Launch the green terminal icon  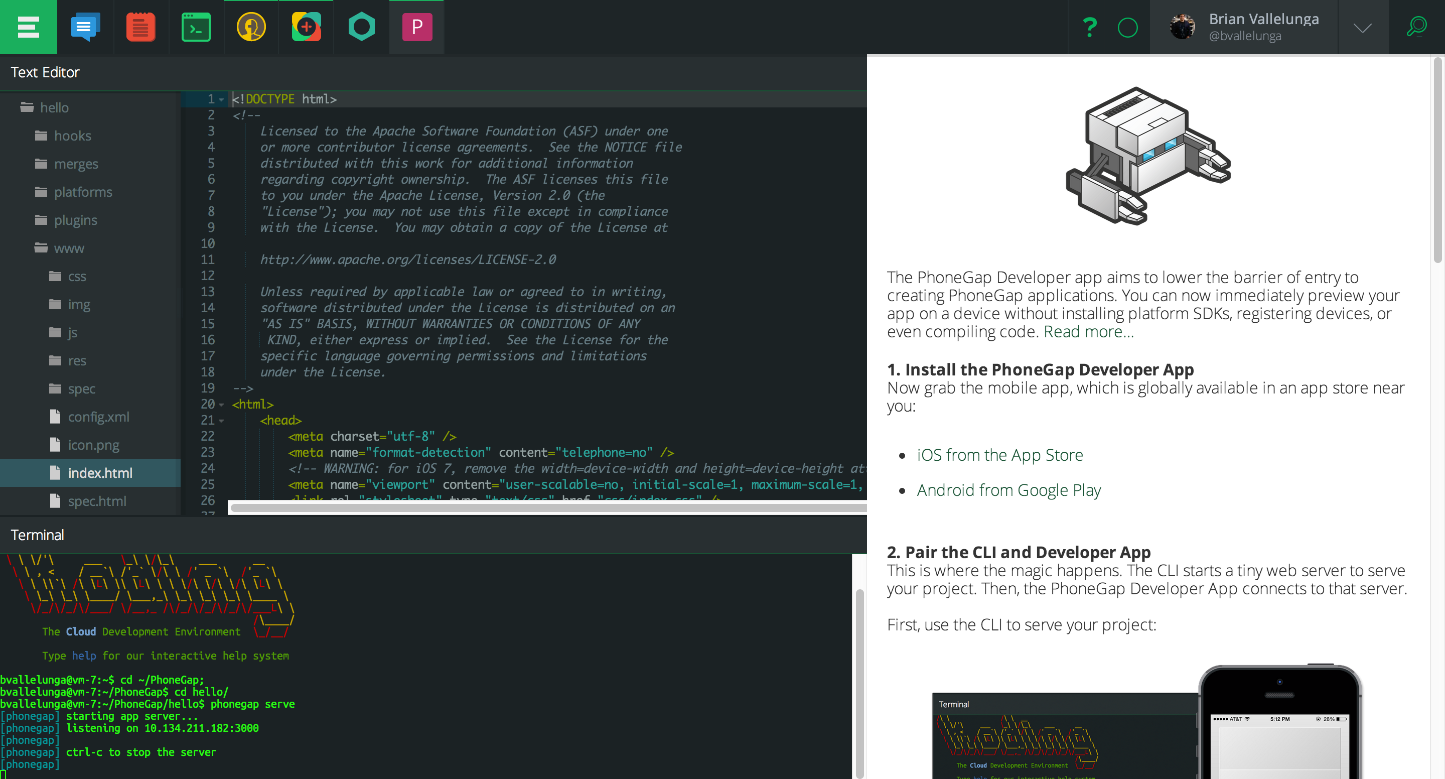196,27
